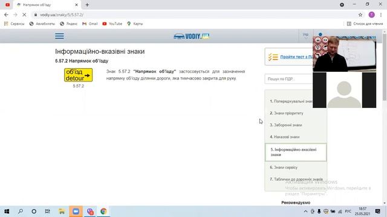Open the Gmail bookmark
This screenshot has height=217, width=387.
pos(90,24)
